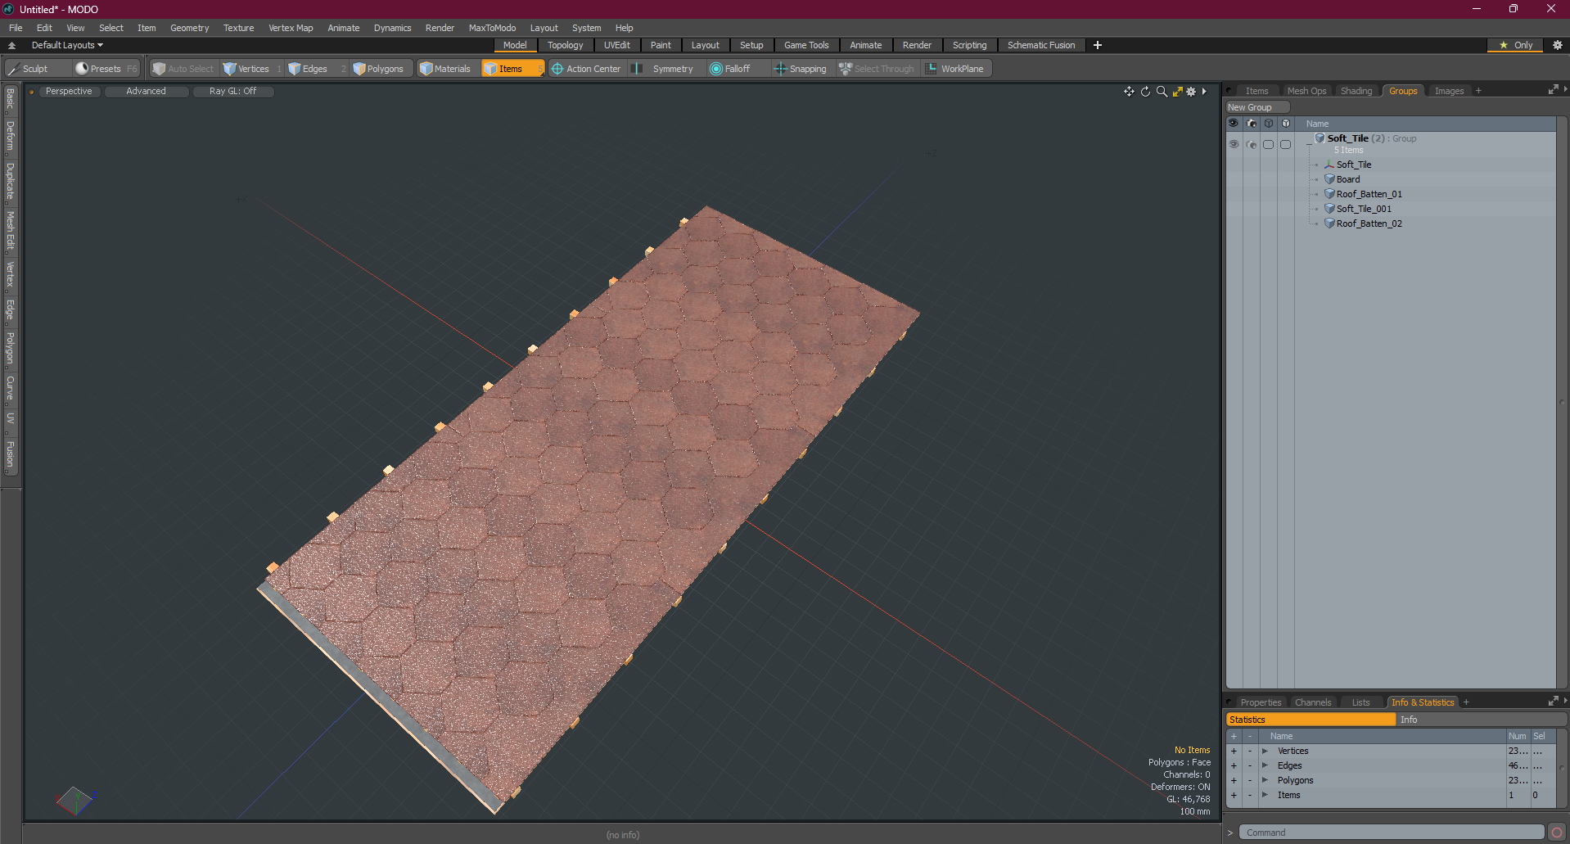Select the Roof_Batten_01 item

tap(1369, 194)
